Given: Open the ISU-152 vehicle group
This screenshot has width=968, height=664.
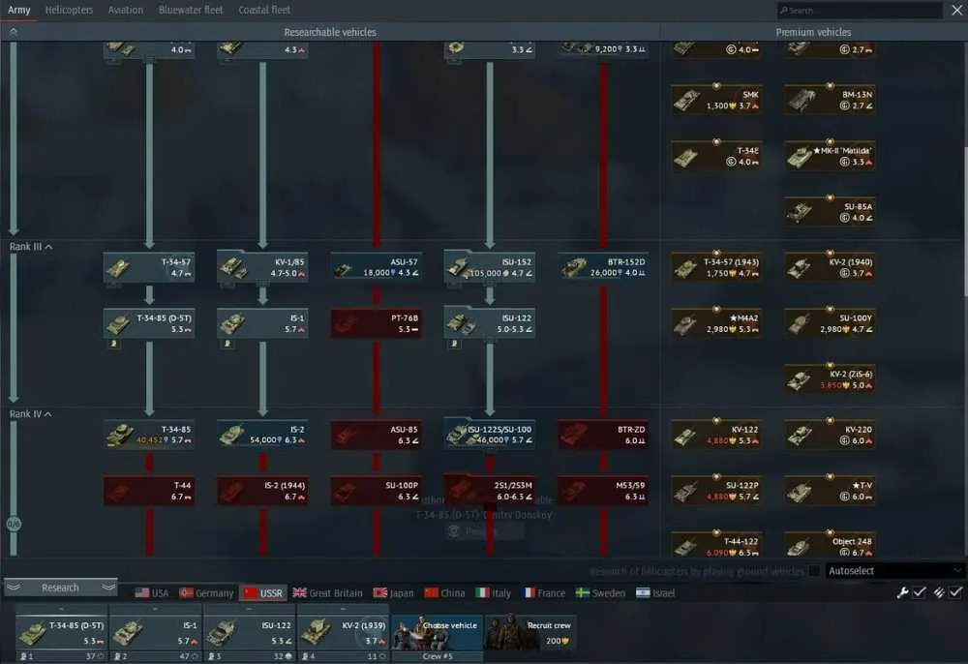Looking at the screenshot, I should click(490, 267).
